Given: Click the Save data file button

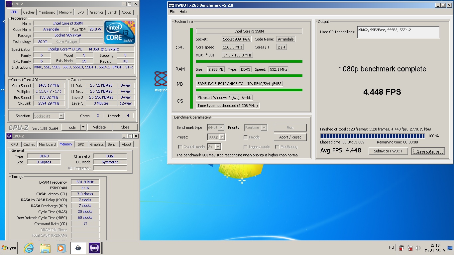Looking at the screenshot, I should click(x=428, y=151).
